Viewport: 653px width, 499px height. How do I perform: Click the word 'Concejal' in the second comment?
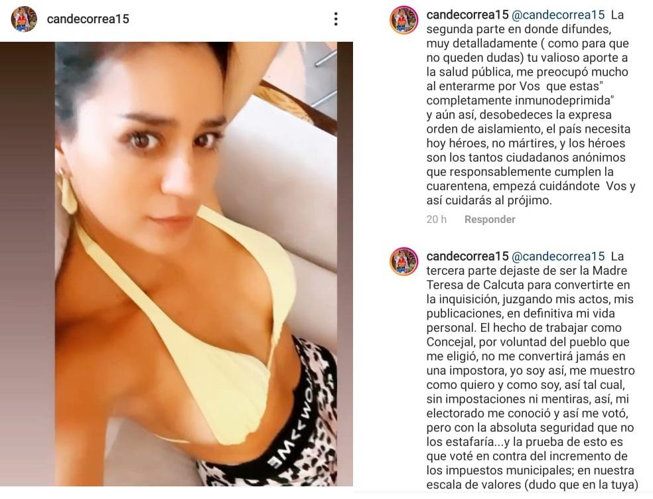tap(450, 342)
